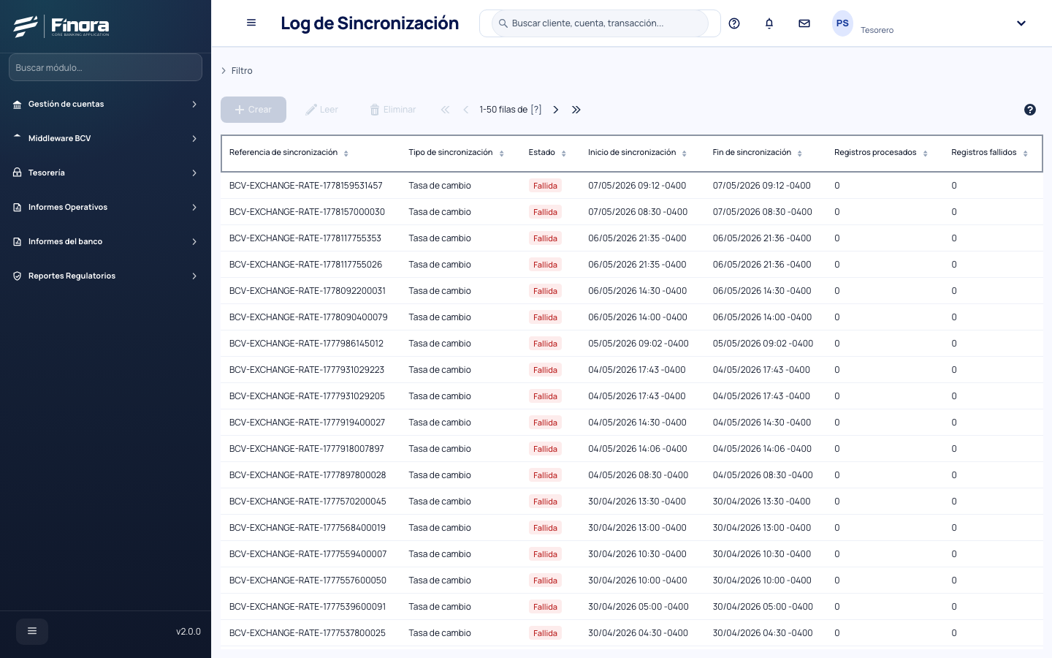This screenshot has height=658, width=1052.
Task: Select row BCV-EXCHANGE-RATE-1778159531457
Action: coord(631,186)
